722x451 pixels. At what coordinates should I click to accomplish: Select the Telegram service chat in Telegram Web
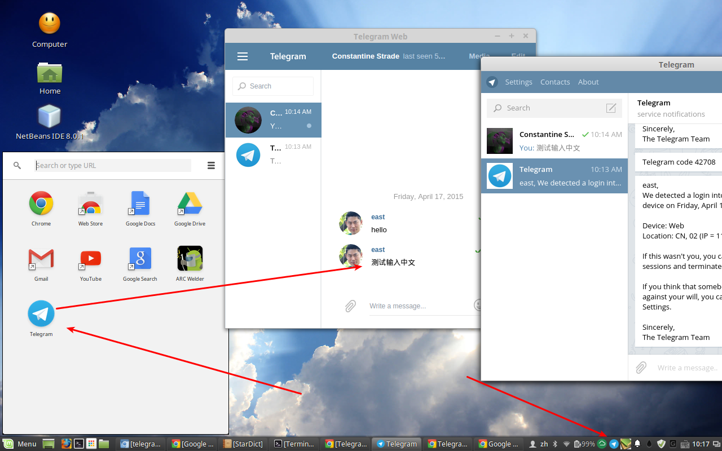273,155
